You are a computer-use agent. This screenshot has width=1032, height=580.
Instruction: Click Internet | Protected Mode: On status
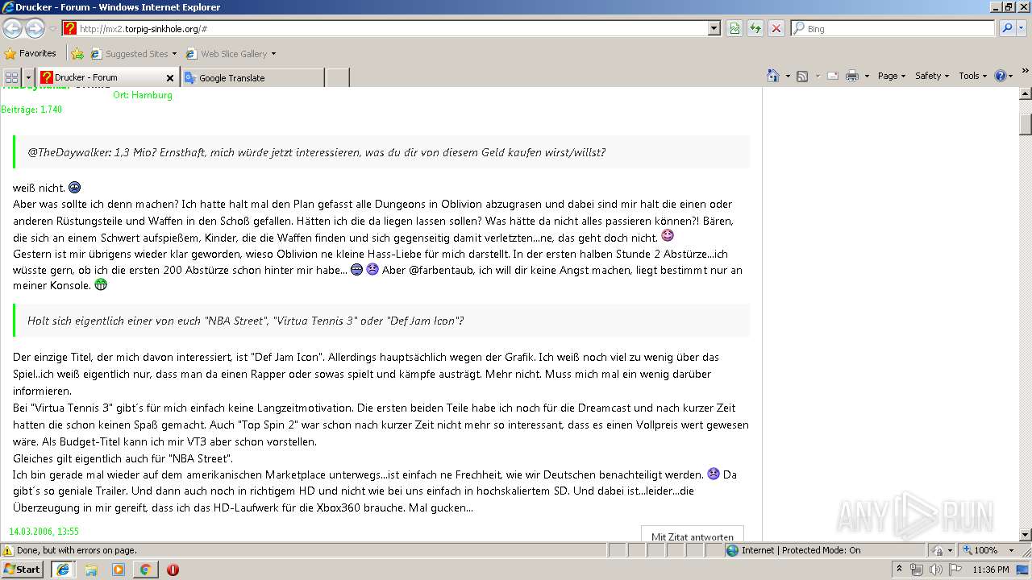793,550
